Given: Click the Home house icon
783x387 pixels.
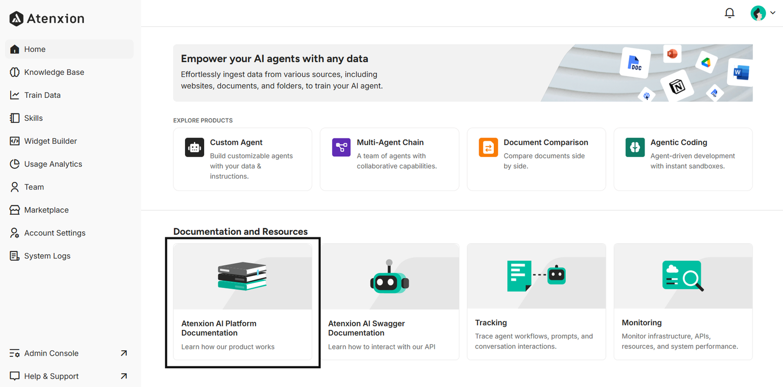Looking at the screenshot, I should [15, 49].
